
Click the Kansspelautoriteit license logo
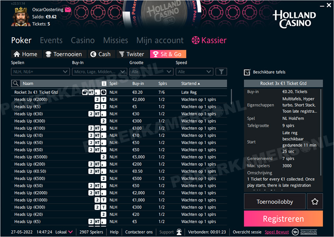(x=309, y=232)
